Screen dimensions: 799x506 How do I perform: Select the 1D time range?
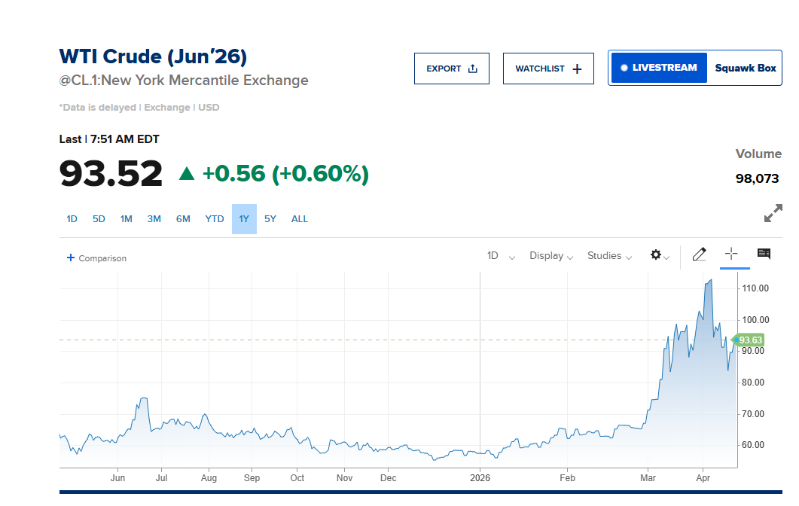[x=72, y=219]
